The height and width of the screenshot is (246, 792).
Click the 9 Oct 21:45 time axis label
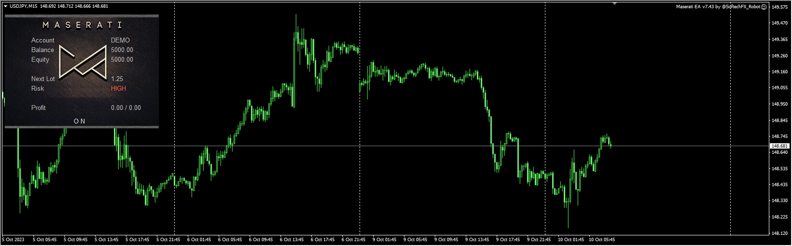click(x=539, y=239)
